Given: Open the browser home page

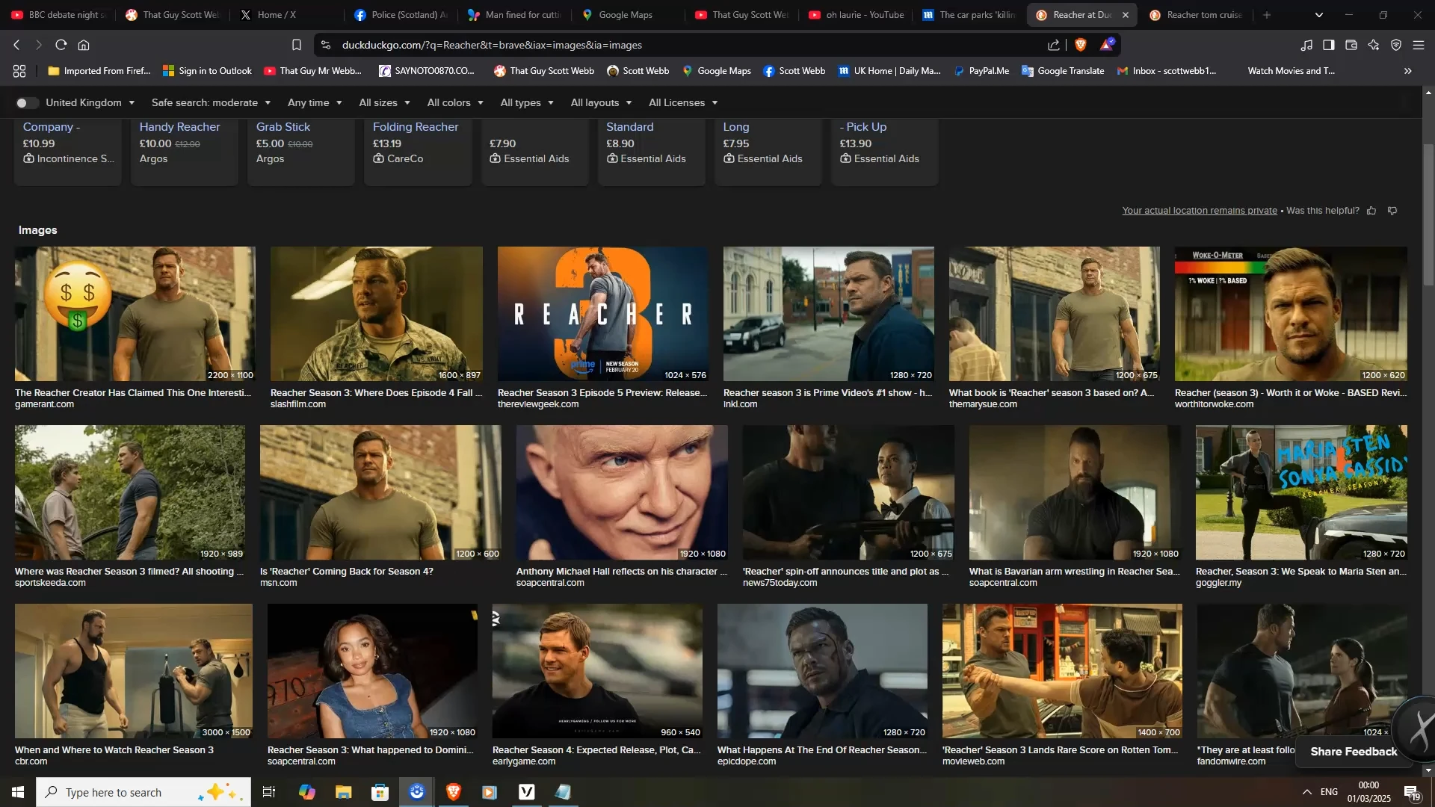Looking at the screenshot, I should point(84,45).
